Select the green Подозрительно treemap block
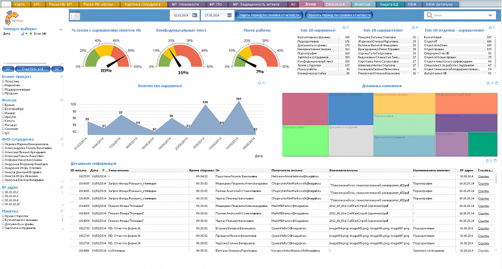This screenshot has height=269, width=502. (305, 141)
